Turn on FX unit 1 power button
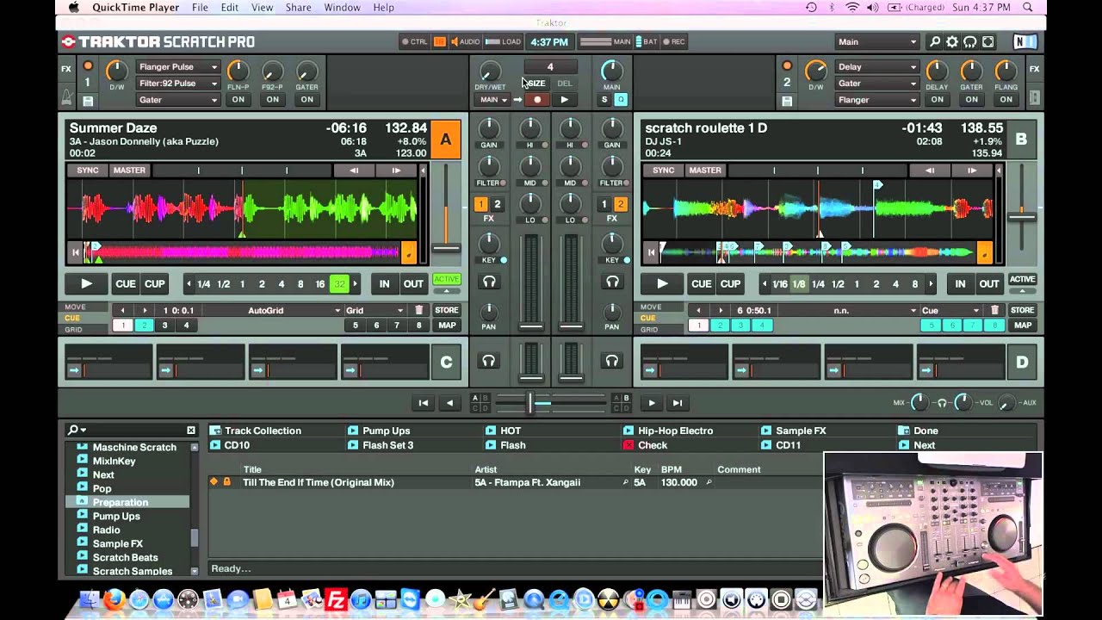1102x620 pixels. (87, 66)
